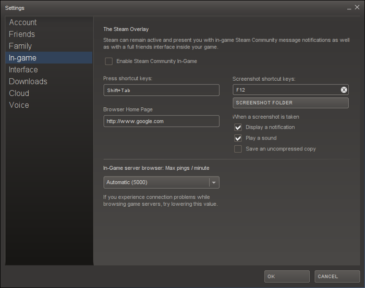Clear the F12 screenshot shortcut key
The image size is (365, 288).
tap(344, 90)
